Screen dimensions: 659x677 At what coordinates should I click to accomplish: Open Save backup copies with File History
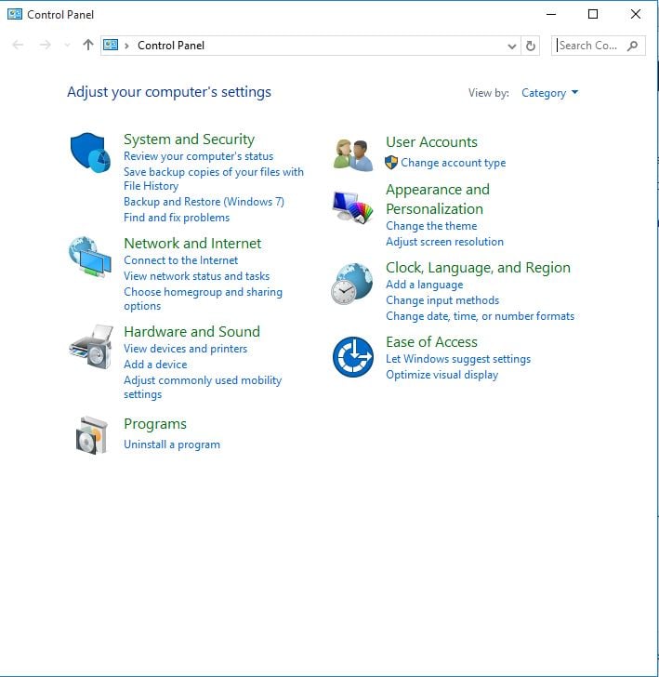(x=214, y=179)
